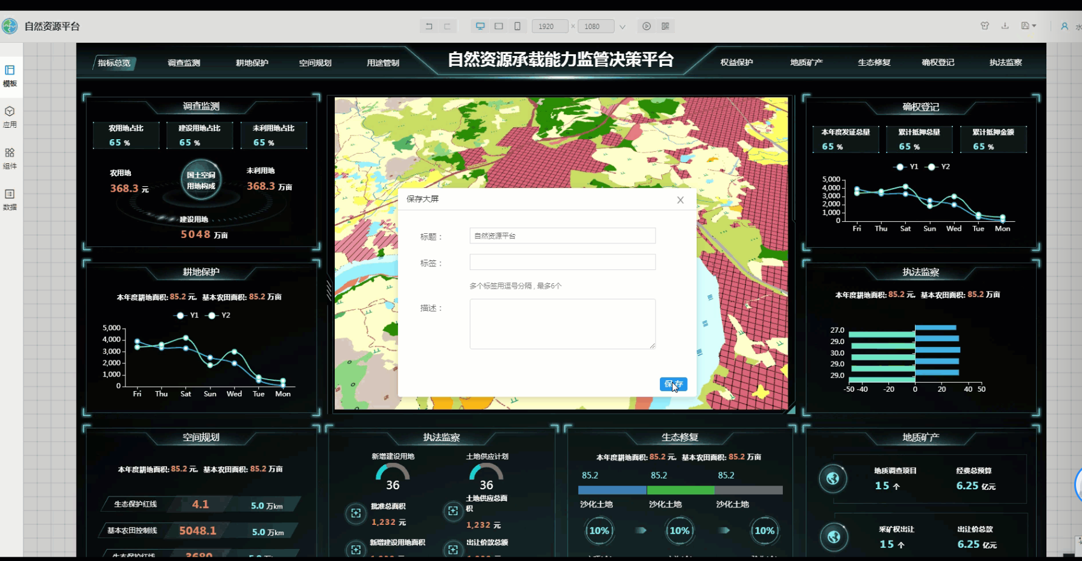Click the 生态保护红线 row value 4.1

tap(200, 504)
